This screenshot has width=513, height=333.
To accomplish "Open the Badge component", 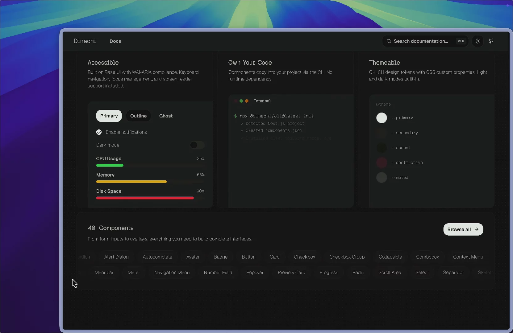I will [221, 257].
